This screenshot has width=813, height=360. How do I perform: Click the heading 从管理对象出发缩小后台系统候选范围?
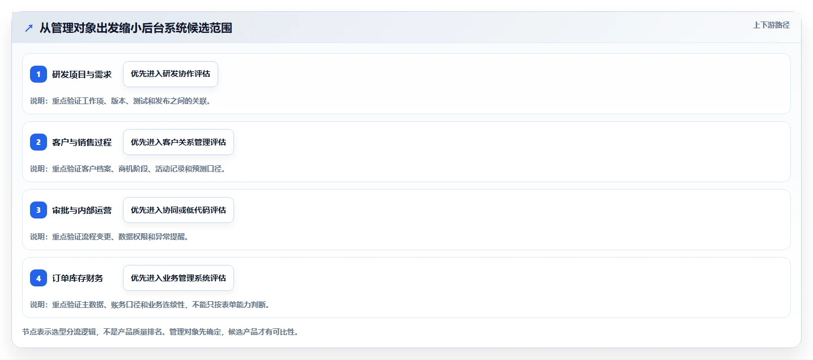click(x=136, y=28)
